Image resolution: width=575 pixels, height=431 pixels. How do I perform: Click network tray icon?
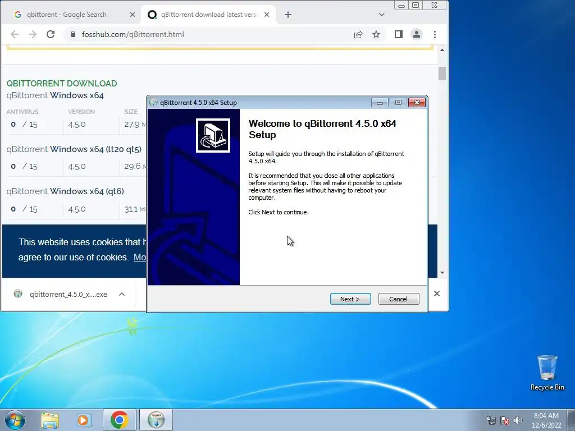(491, 420)
